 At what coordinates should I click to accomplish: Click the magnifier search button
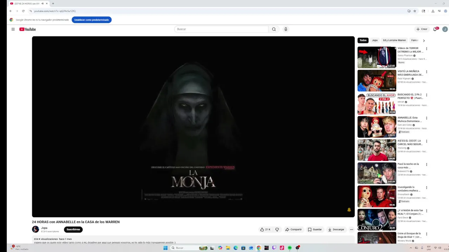point(274,29)
